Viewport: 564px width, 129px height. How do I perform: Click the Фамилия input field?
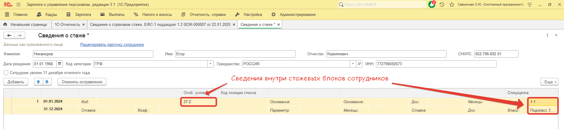(x=93, y=54)
